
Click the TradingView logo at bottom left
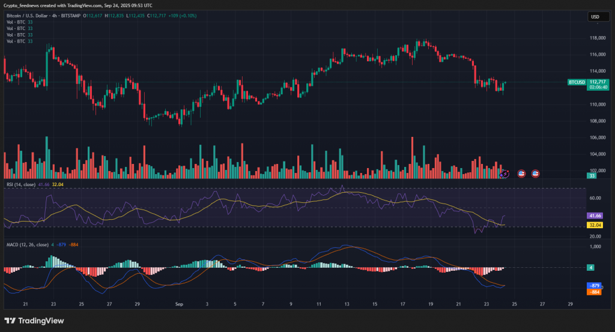pos(34,320)
